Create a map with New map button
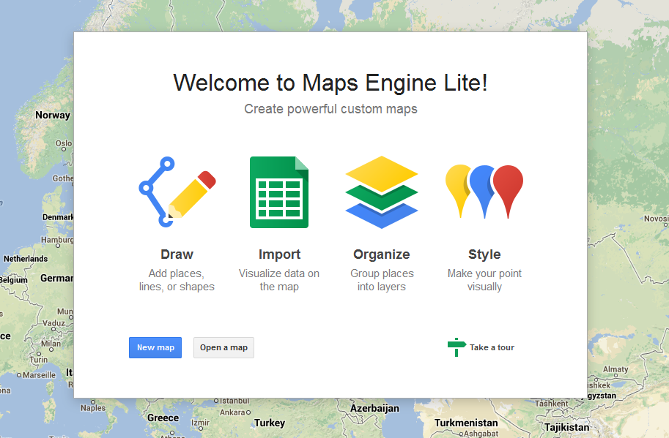 [155, 348]
